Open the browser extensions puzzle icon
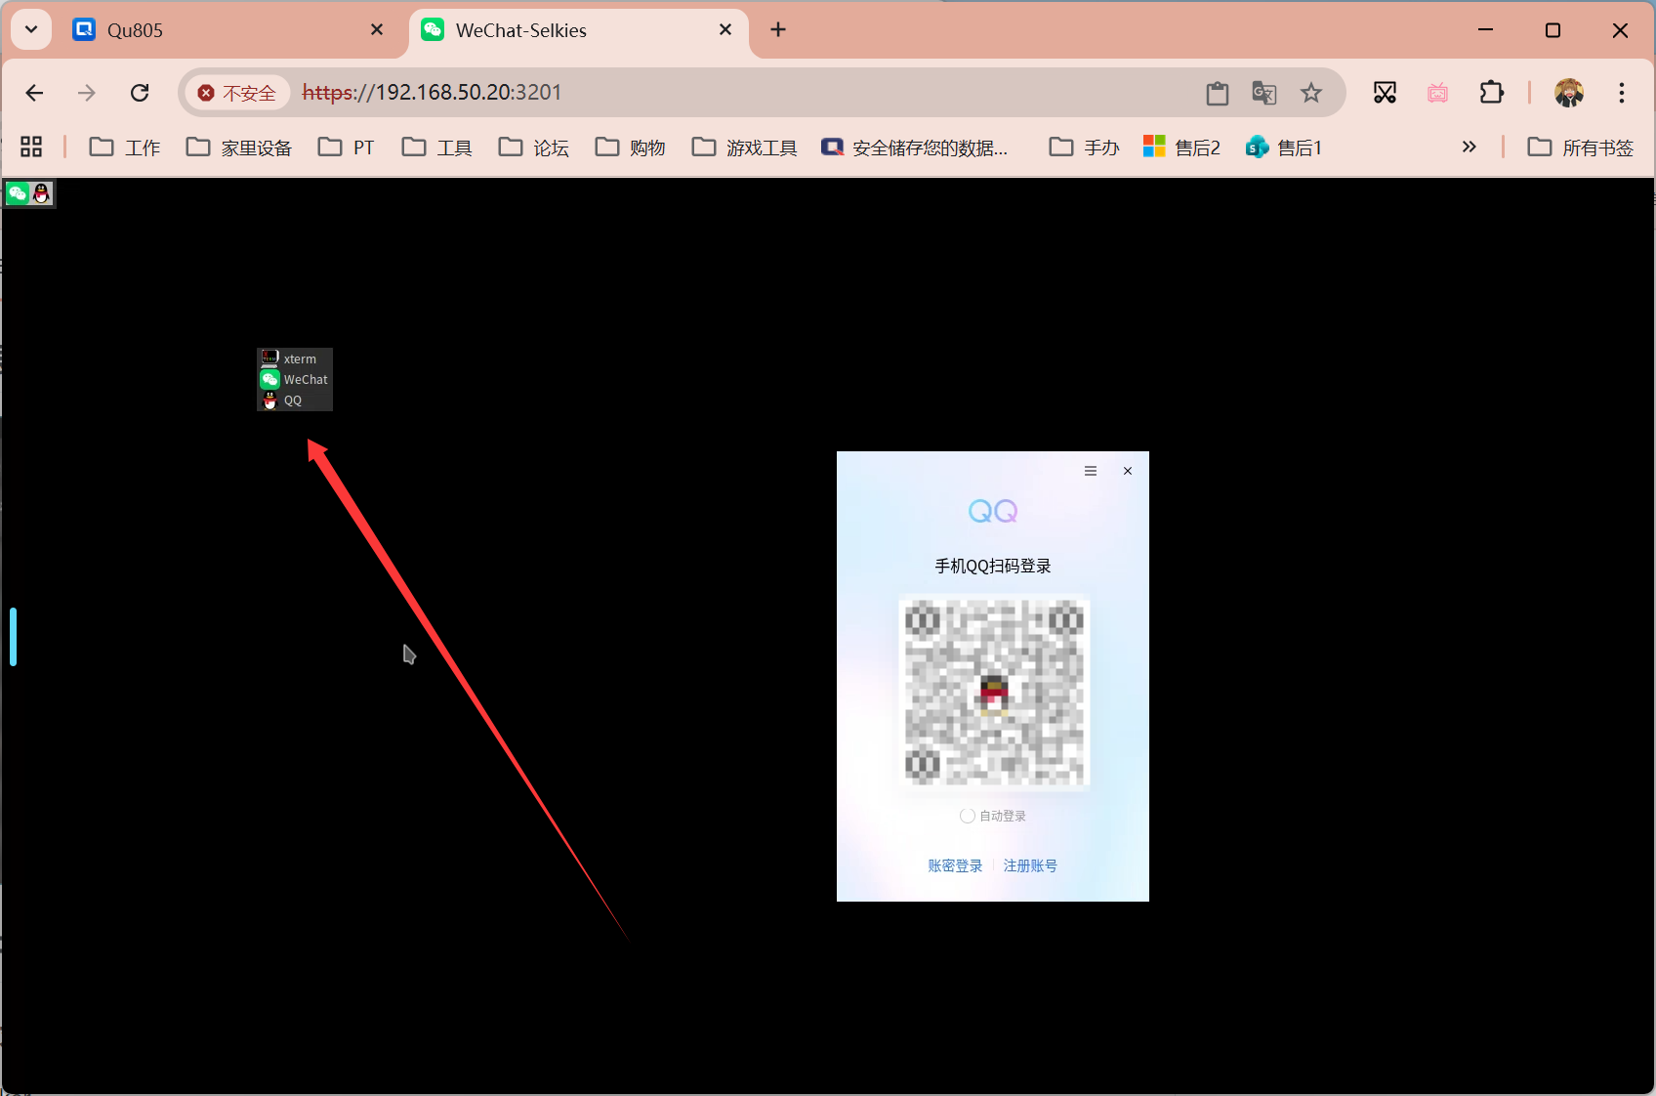Viewport: 1656px width, 1096px height. click(x=1491, y=92)
